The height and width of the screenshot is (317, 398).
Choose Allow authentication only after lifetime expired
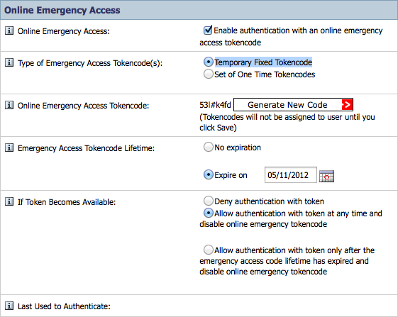pos(208,250)
